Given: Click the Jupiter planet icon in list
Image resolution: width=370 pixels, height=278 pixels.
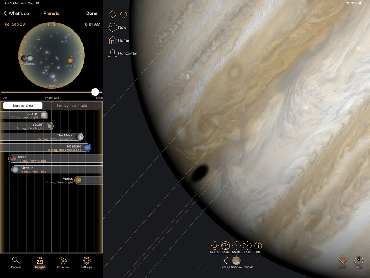Looking at the screenshot, I should pyautogui.click(x=44, y=115).
